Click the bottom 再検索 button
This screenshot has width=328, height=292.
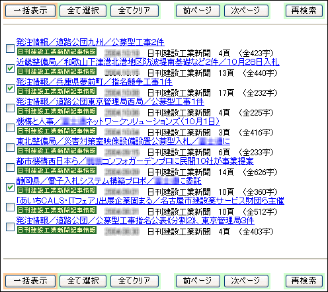coord(304,281)
